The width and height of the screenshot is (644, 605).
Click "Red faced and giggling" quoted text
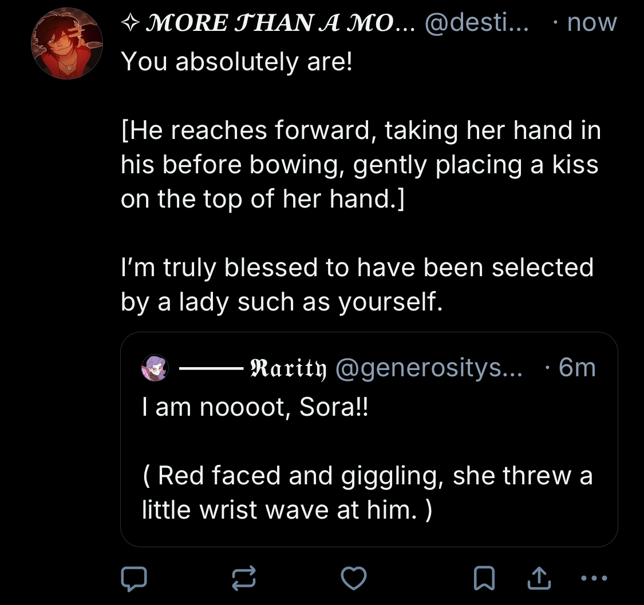pyautogui.click(x=366, y=492)
